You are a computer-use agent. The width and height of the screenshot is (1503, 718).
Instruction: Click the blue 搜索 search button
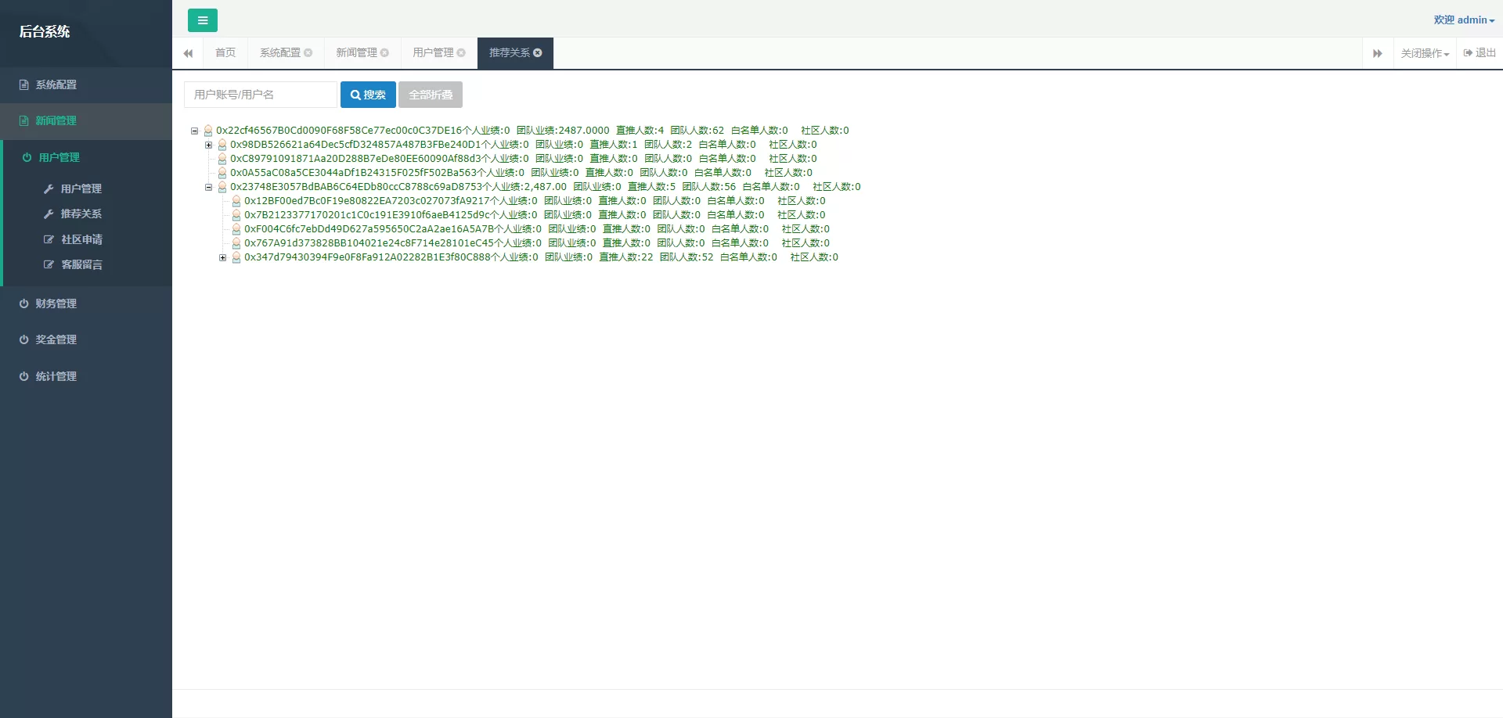click(368, 95)
